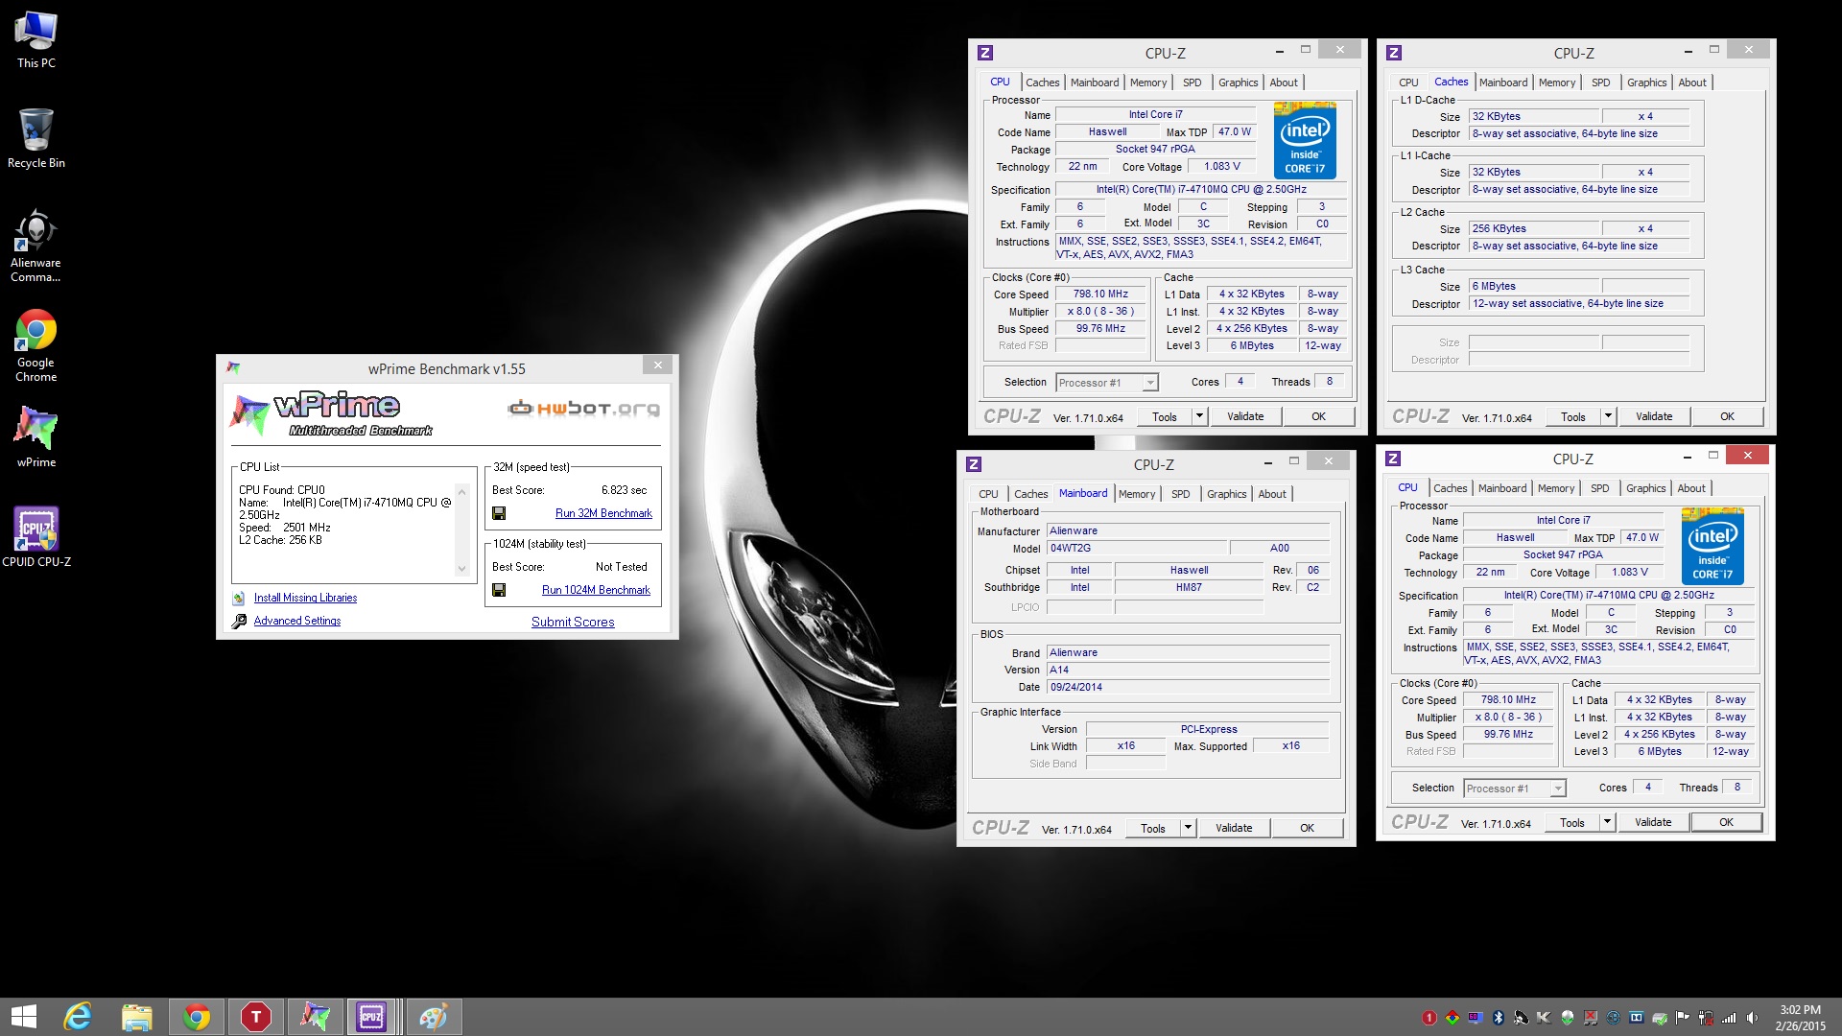Screen dimensions: 1842x1036
Task: Run the 32M Benchmark
Action: pyautogui.click(x=603, y=513)
